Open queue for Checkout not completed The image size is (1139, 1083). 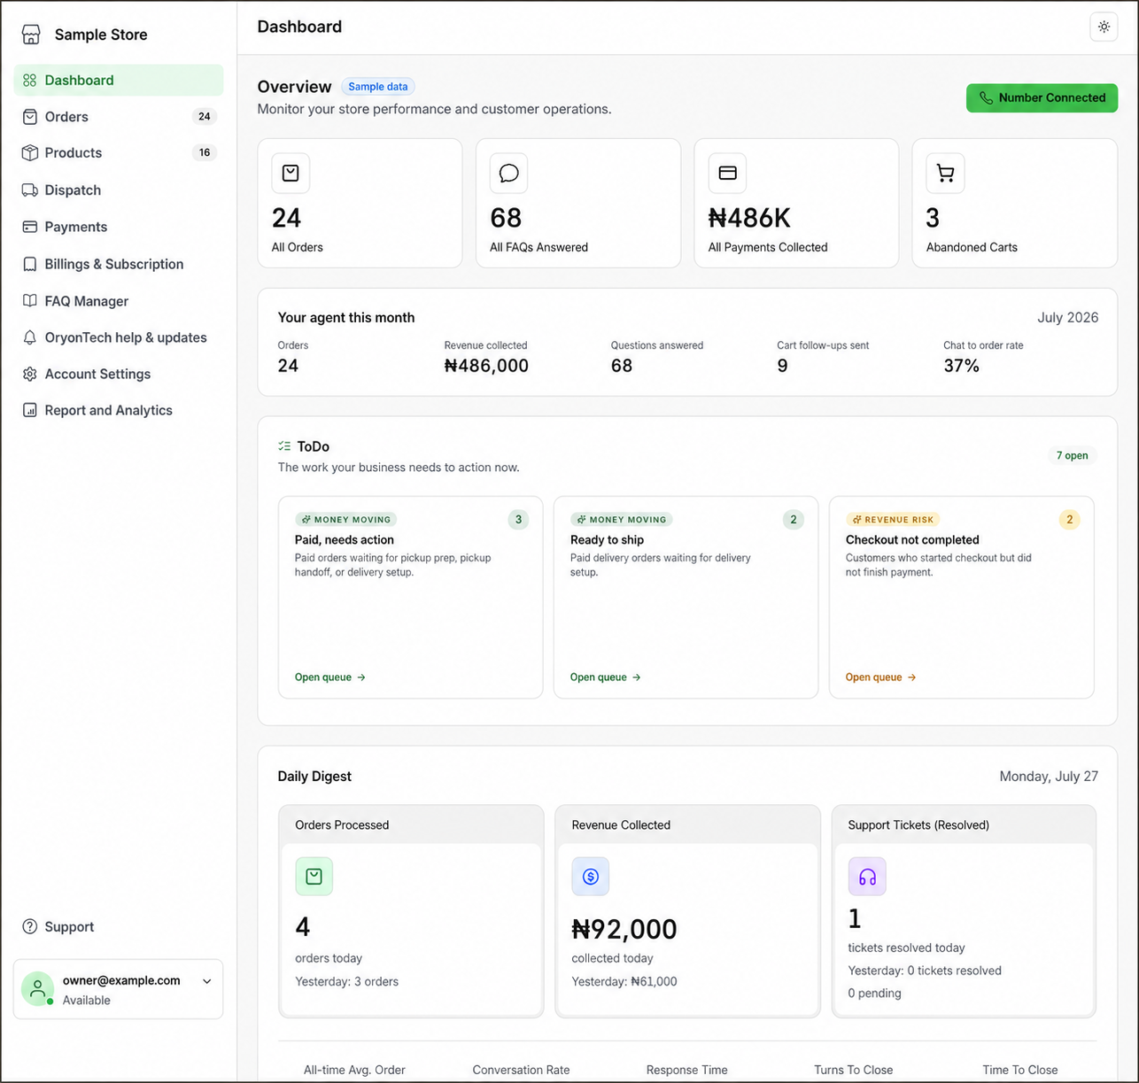[x=881, y=677]
